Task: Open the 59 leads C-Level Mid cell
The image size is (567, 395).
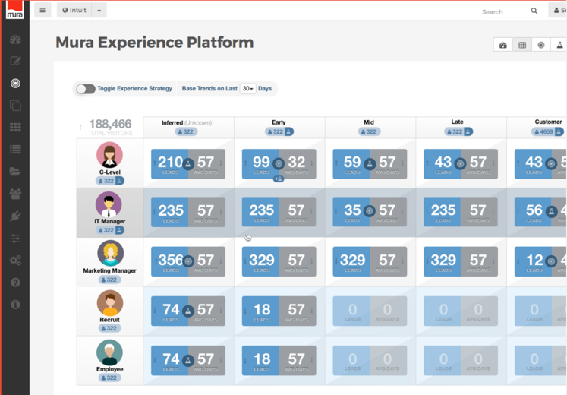Action: [x=370, y=164]
